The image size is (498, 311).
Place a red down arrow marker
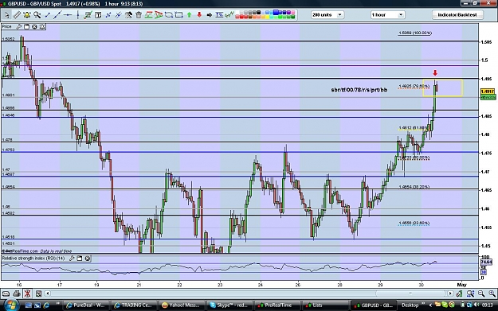199,15
